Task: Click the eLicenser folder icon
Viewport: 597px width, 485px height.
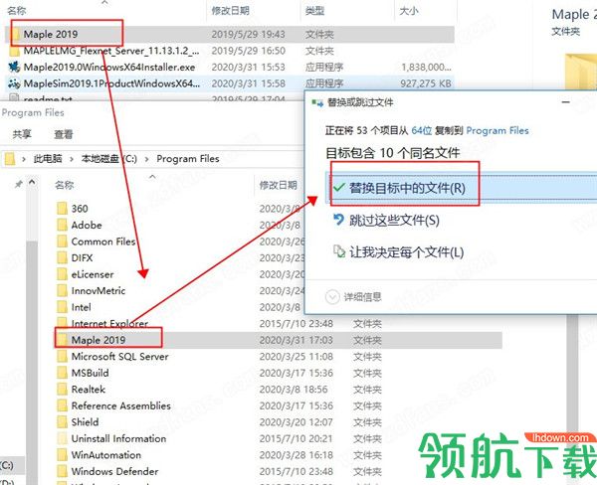Action: click(62, 274)
